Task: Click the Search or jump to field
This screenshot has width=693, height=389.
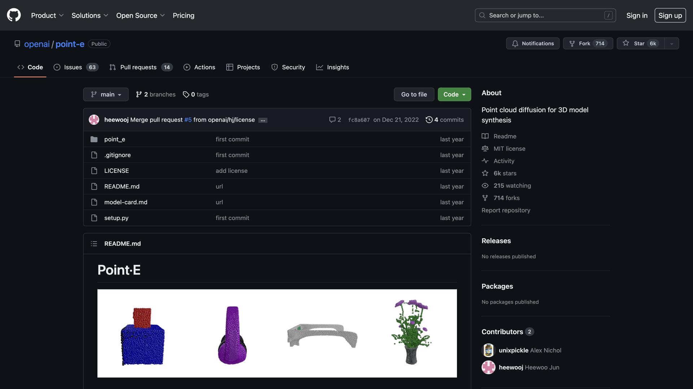Action: pos(545,15)
